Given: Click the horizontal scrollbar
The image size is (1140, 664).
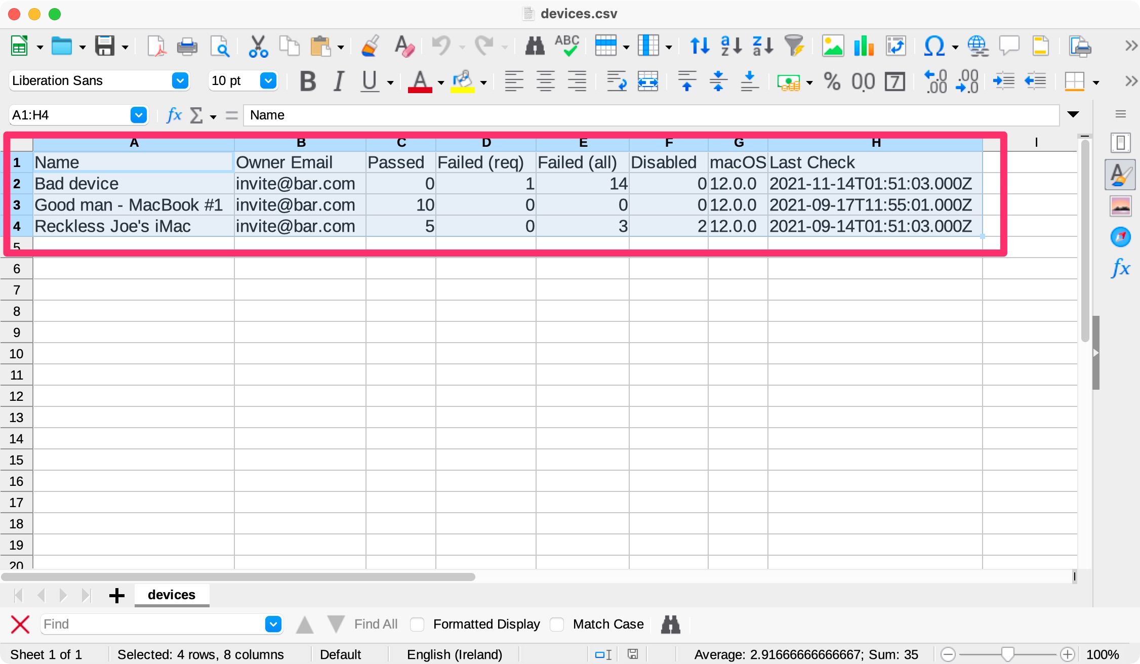Looking at the screenshot, I should [238, 577].
